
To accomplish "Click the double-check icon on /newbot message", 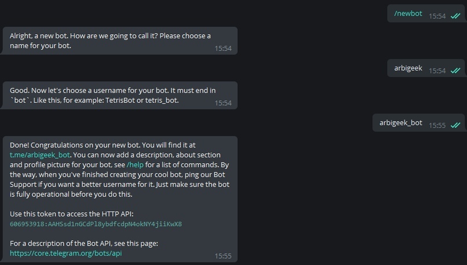I will [455, 16].
